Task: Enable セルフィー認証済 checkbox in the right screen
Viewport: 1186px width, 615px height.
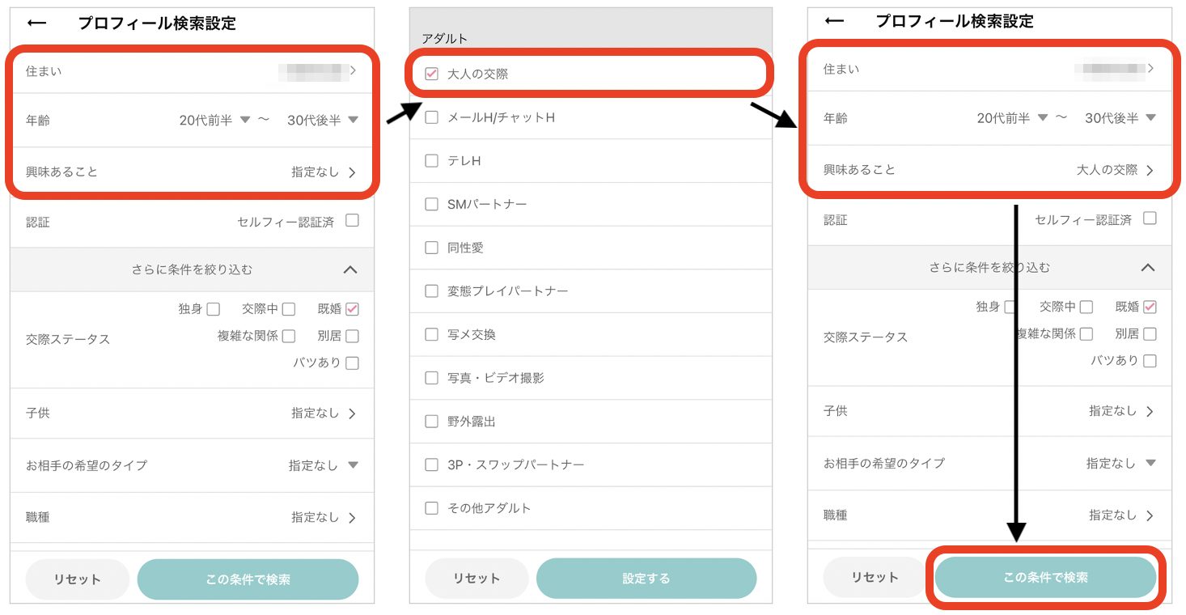Action: (x=1150, y=218)
